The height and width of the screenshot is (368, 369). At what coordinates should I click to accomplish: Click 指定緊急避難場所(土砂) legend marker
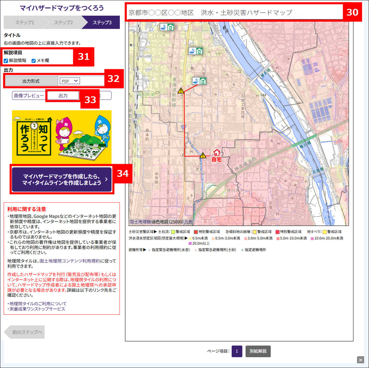tap(196, 250)
